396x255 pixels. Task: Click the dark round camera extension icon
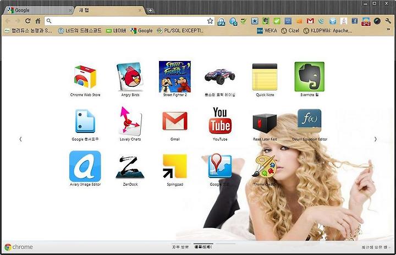click(x=377, y=21)
